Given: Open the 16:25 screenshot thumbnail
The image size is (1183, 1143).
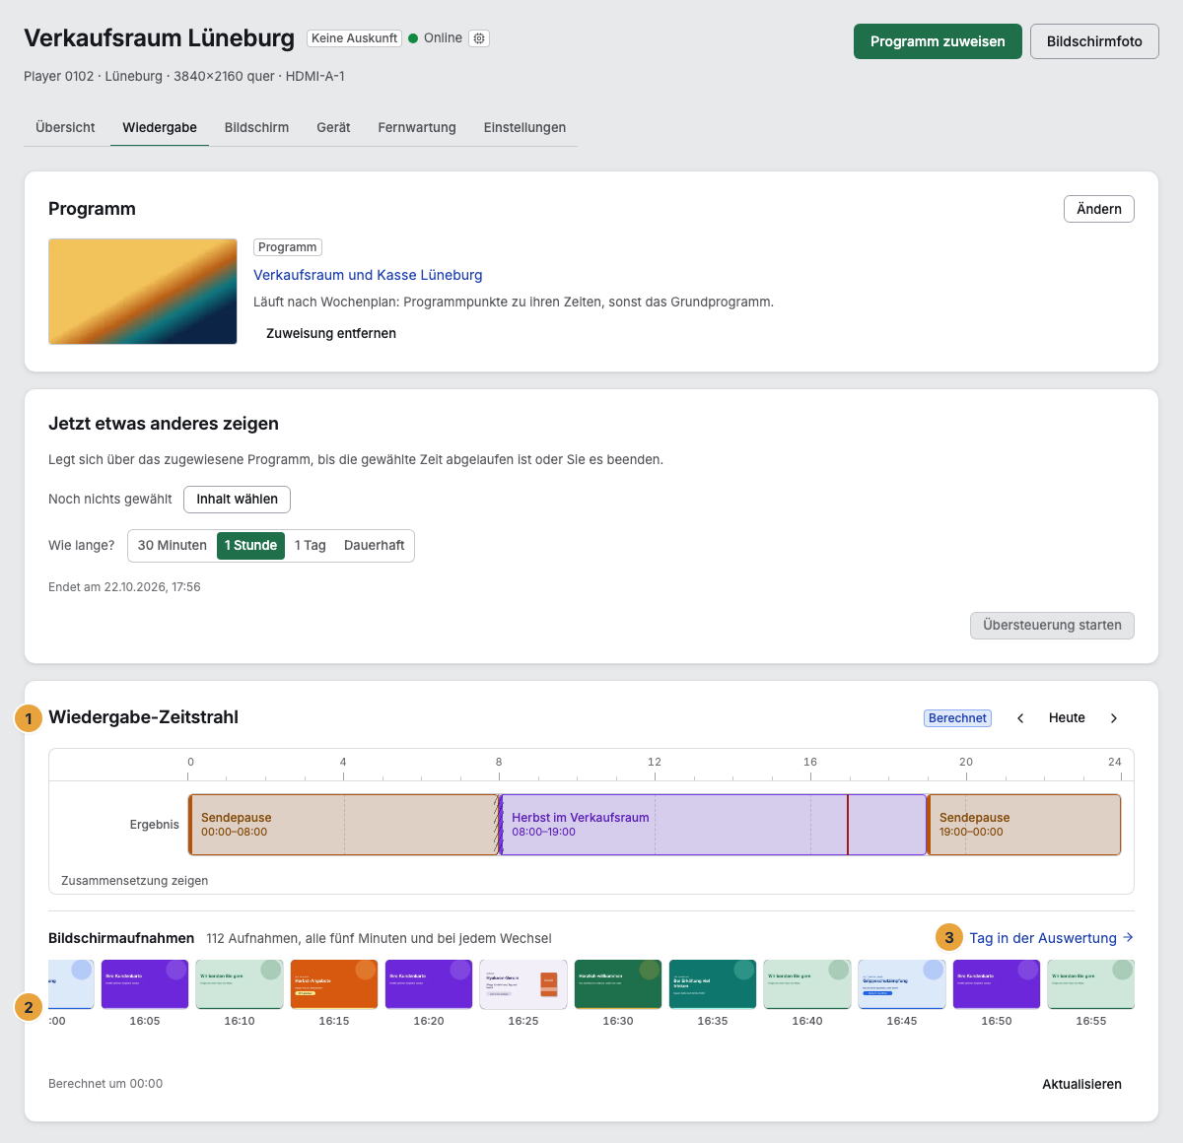Looking at the screenshot, I should point(523,984).
